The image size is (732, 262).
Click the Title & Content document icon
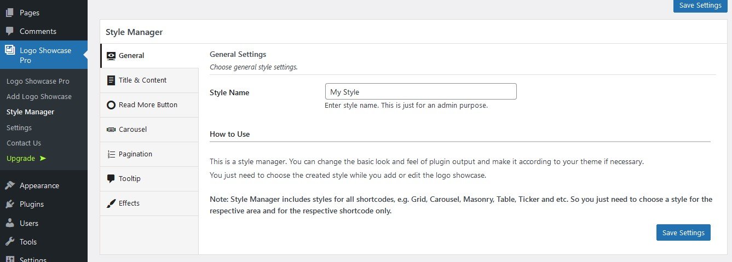pos(111,80)
